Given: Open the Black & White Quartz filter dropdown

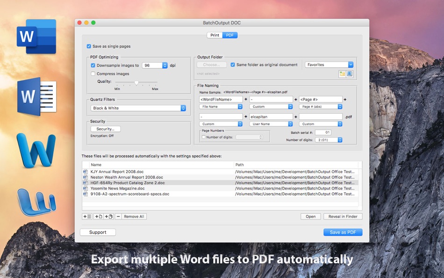Looking at the screenshot, I should pos(138,108).
